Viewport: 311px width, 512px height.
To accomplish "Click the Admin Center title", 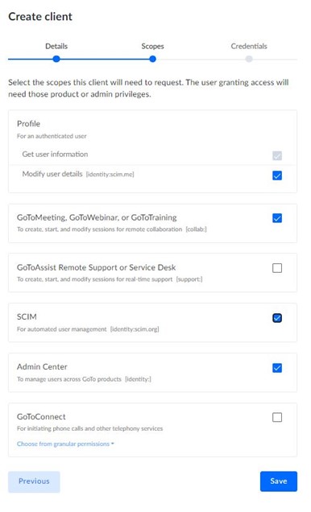I will tap(42, 367).
